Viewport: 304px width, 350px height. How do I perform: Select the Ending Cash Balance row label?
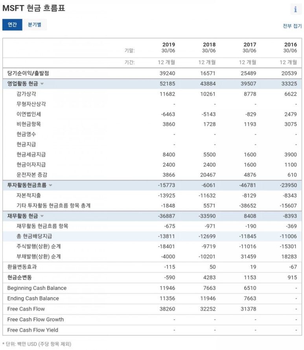click(x=33, y=298)
